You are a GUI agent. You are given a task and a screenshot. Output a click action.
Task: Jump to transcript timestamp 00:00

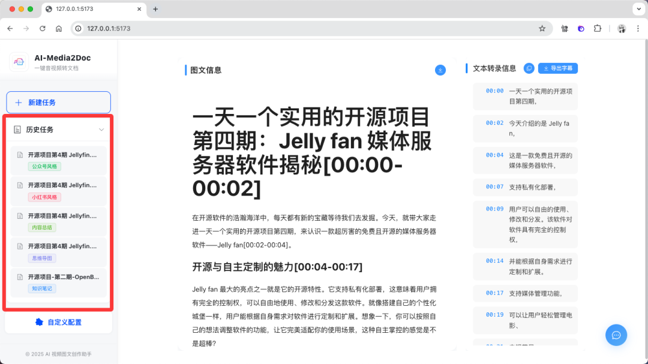[494, 91]
